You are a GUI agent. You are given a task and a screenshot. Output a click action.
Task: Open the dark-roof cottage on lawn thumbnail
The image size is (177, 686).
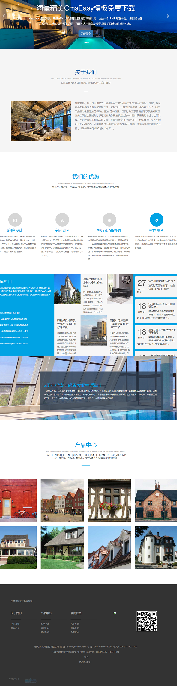tap(62, 548)
